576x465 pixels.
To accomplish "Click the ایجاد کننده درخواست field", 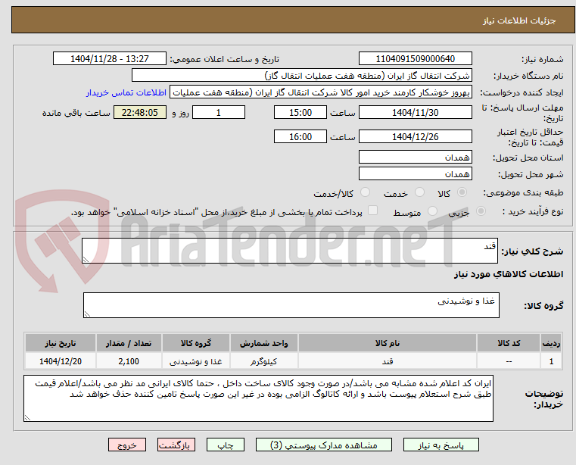I will (321, 92).
